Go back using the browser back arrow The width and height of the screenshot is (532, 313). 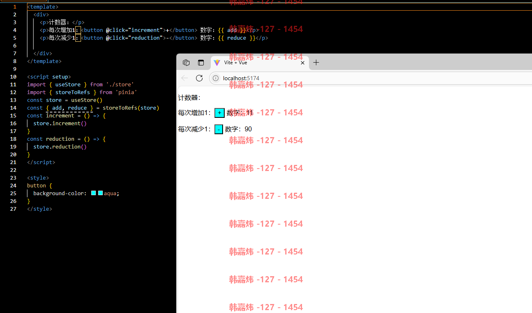(185, 78)
